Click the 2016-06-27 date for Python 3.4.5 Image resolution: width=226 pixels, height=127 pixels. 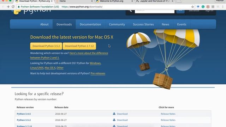61,114
